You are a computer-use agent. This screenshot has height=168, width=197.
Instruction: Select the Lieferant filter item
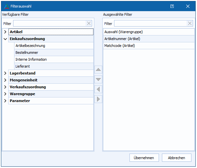coord(23,66)
